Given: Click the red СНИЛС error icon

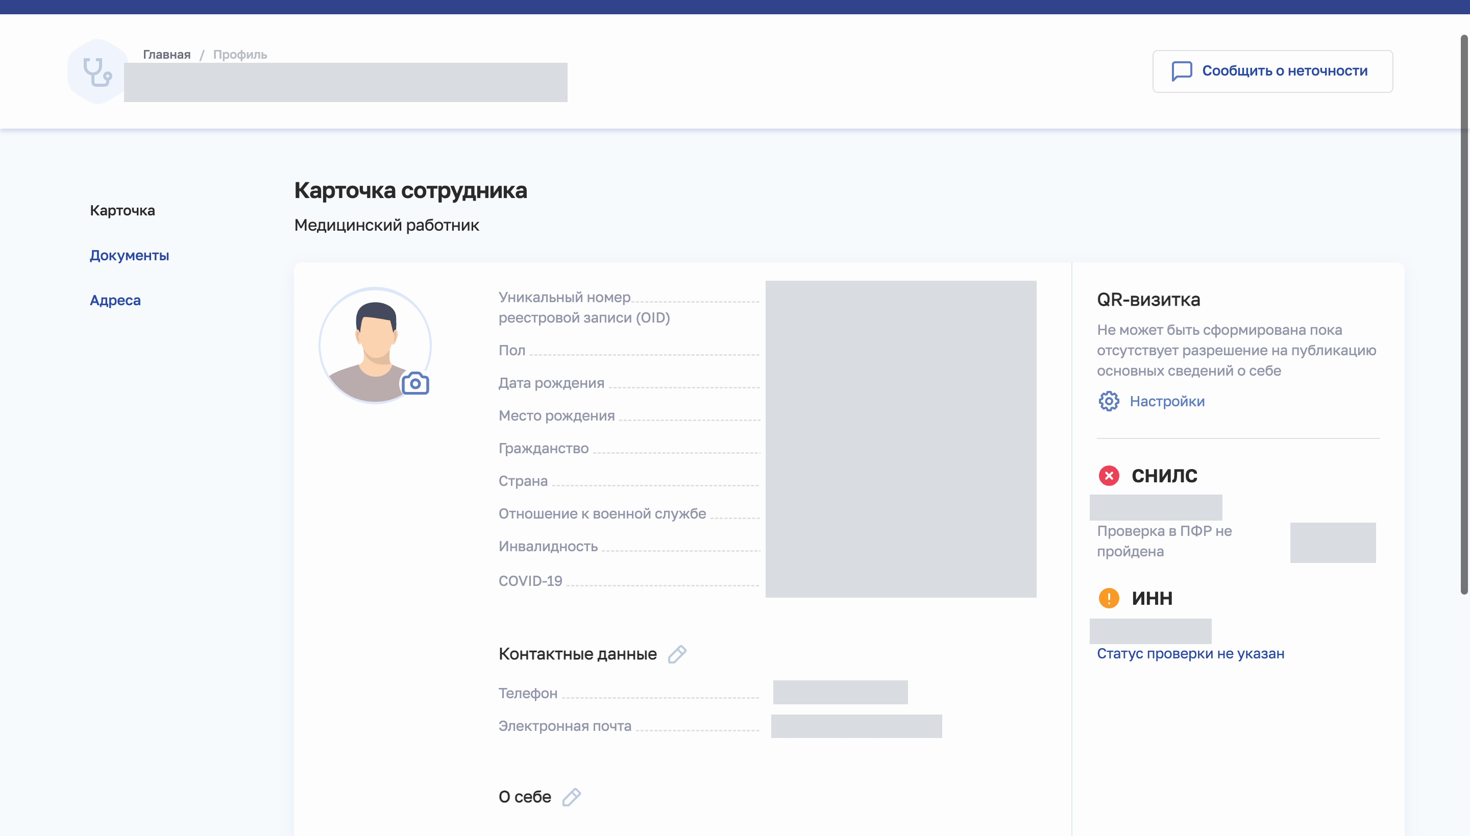Looking at the screenshot, I should point(1109,476).
